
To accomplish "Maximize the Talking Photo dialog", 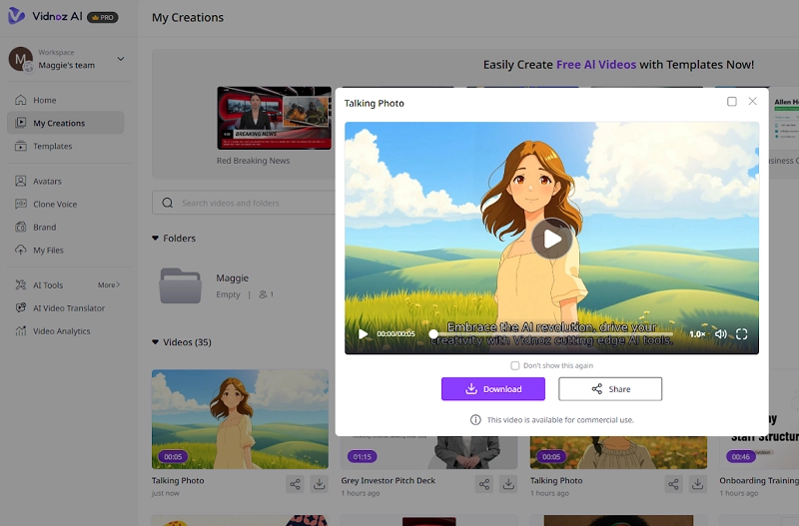I will [x=732, y=102].
